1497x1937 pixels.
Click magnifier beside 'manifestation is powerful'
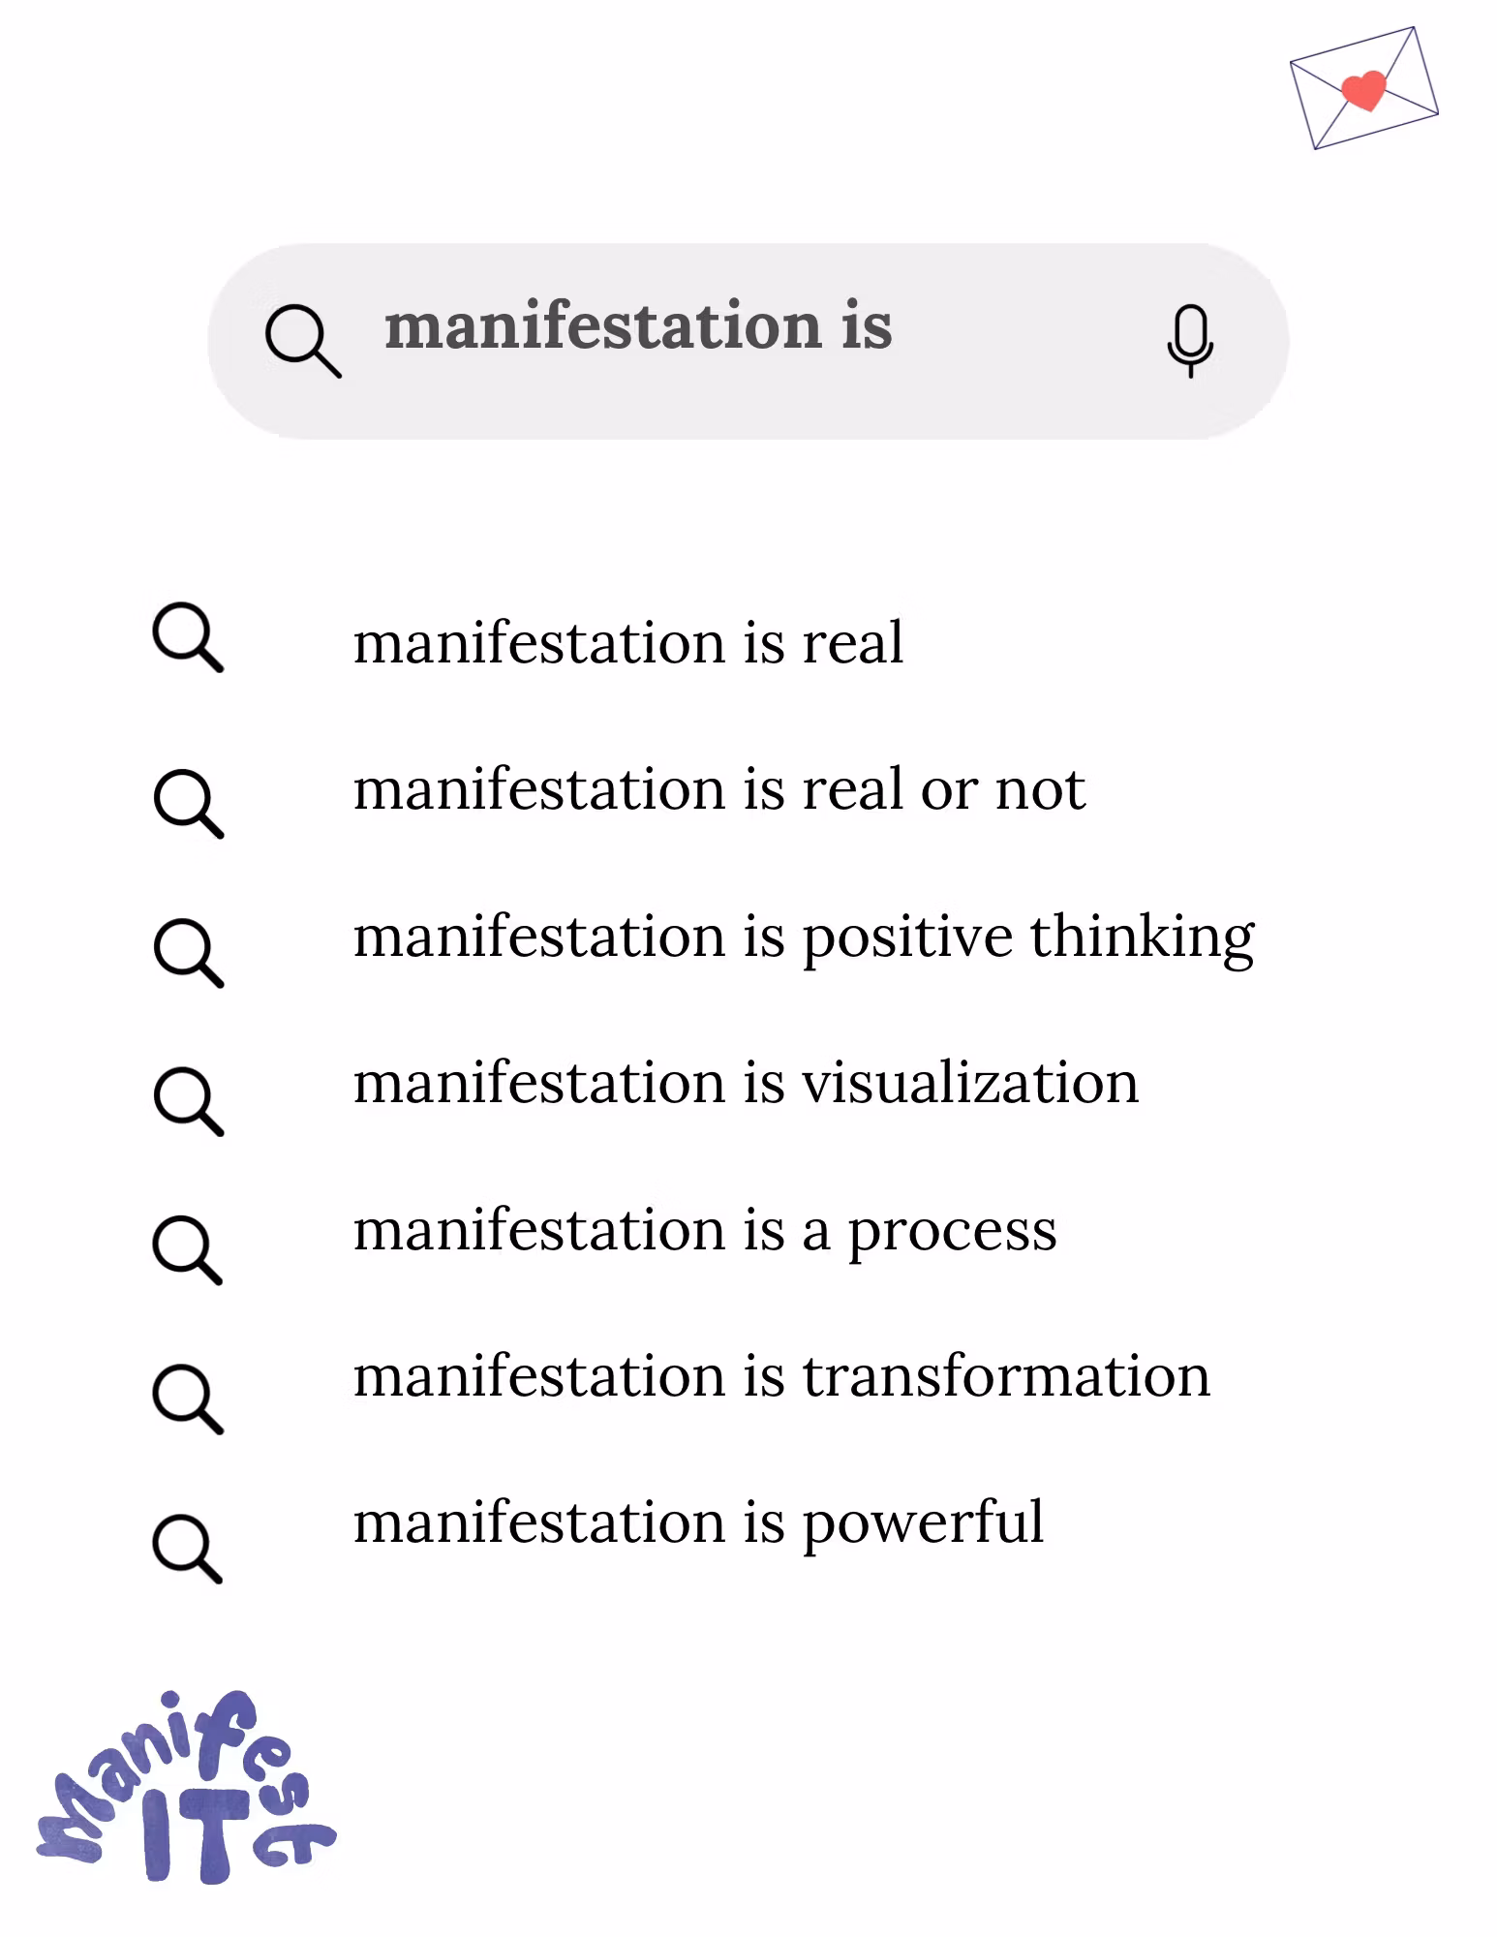188,1549
